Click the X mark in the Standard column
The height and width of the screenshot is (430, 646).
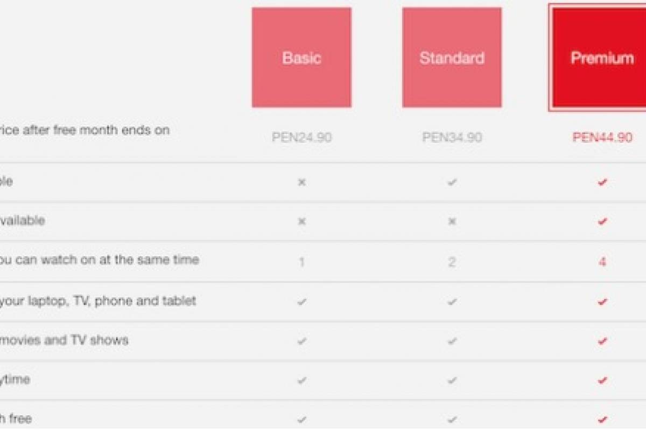click(452, 221)
